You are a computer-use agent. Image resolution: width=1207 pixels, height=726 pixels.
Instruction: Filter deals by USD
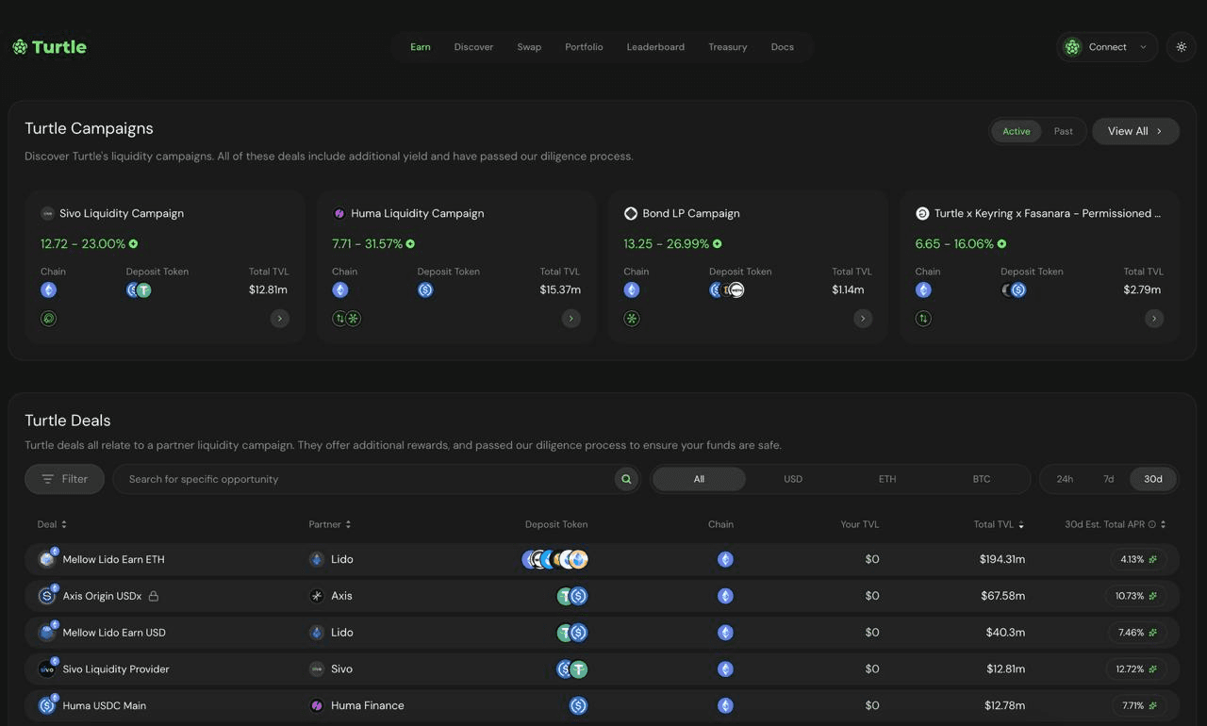click(x=793, y=479)
